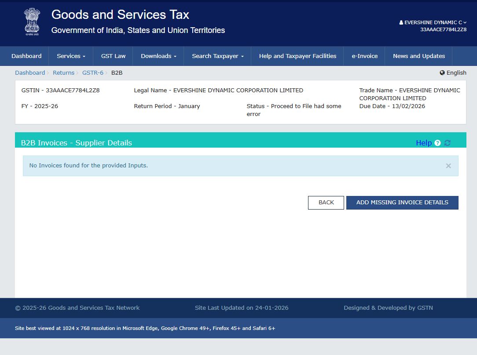Click the BACK button

pos(326,203)
